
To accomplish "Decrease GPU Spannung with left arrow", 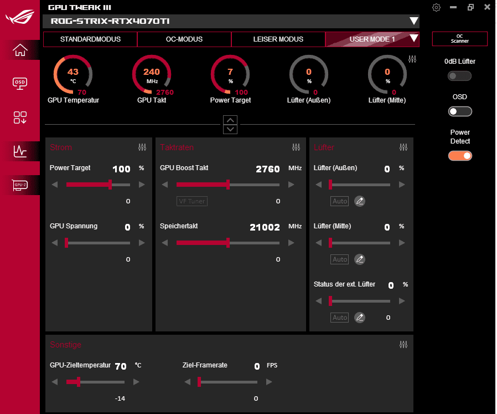I will [55, 243].
